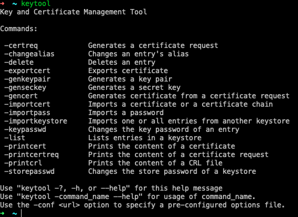Click 'Generates a certificate request' description
298x217 pixels.
tap(153, 46)
